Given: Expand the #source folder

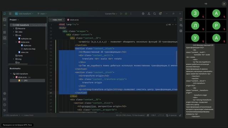Looking at the screenshot, I should click(x=14, y=28).
